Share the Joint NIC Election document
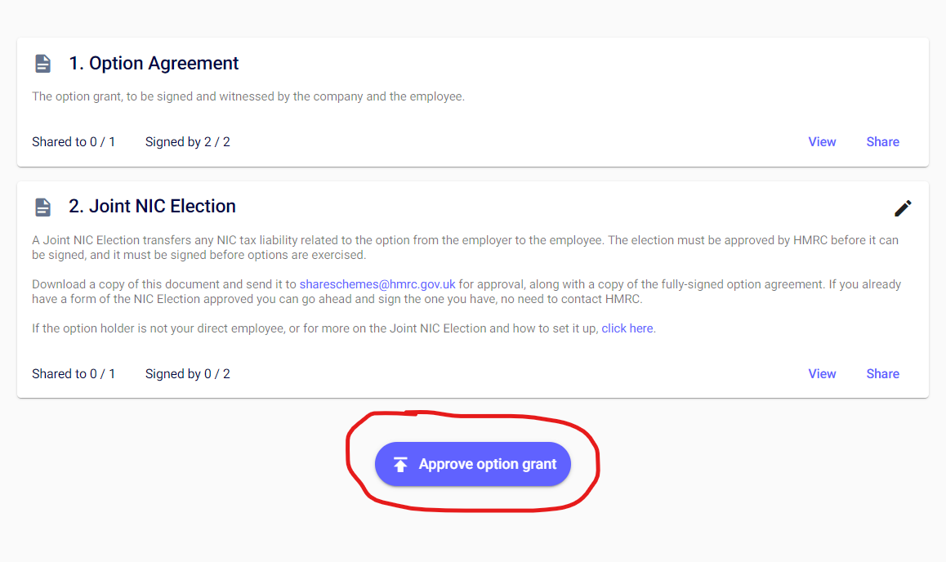Viewport: 946px width, 562px height. click(x=882, y=374)
